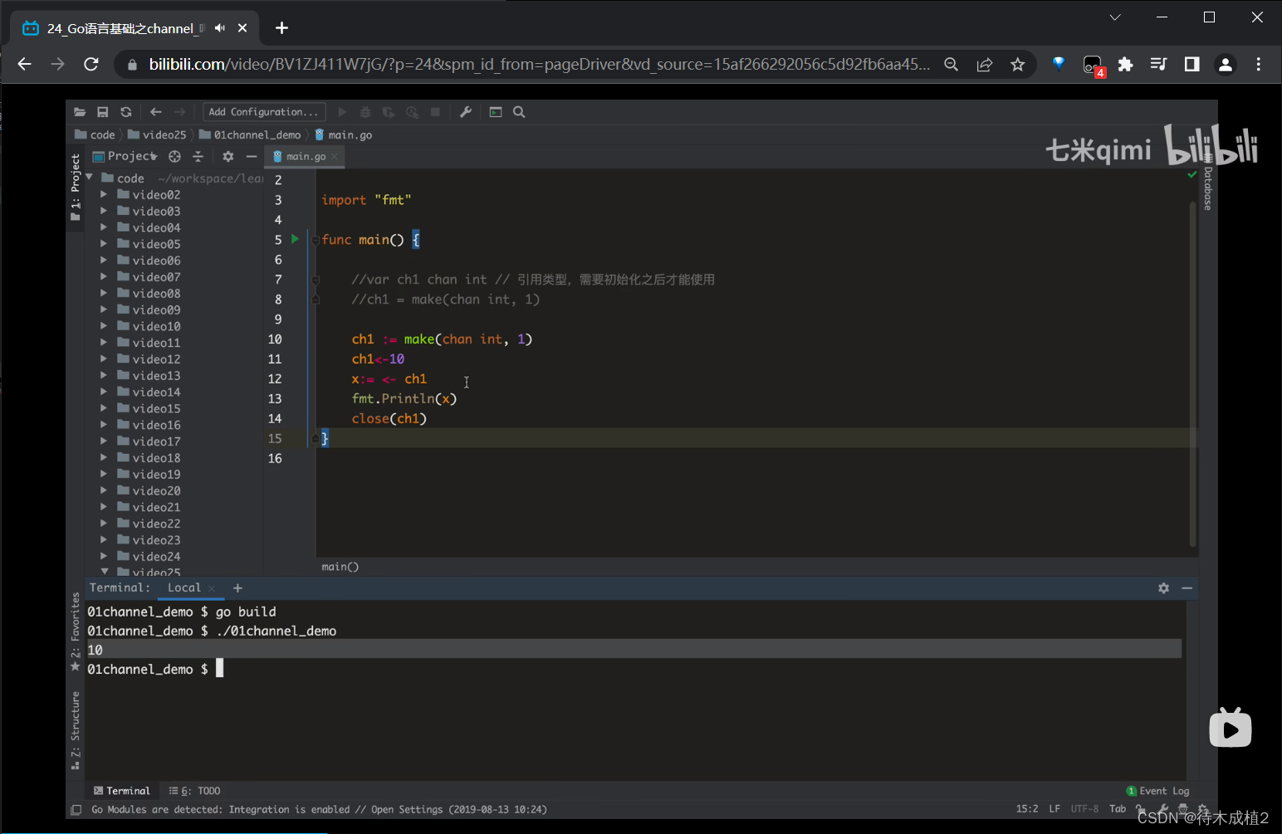Click the terminal window icon in IDE toolbar

(496, 112)
